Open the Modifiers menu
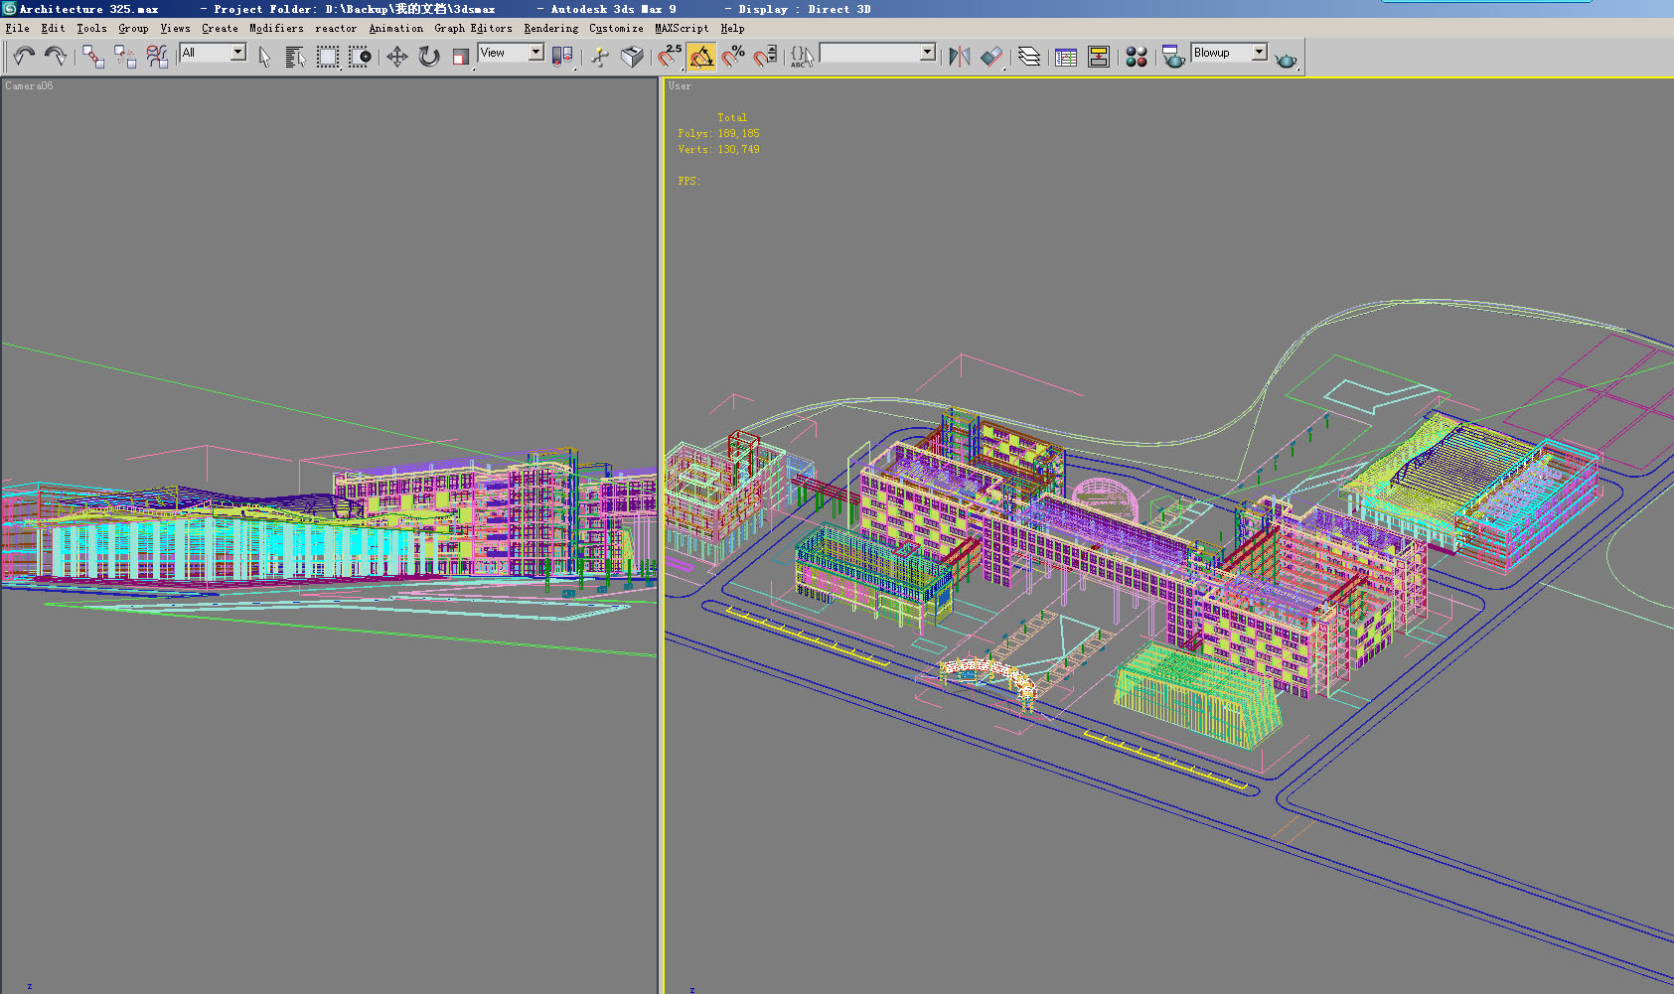Viewport: 1674px width, 994px height. click(276, 29)
